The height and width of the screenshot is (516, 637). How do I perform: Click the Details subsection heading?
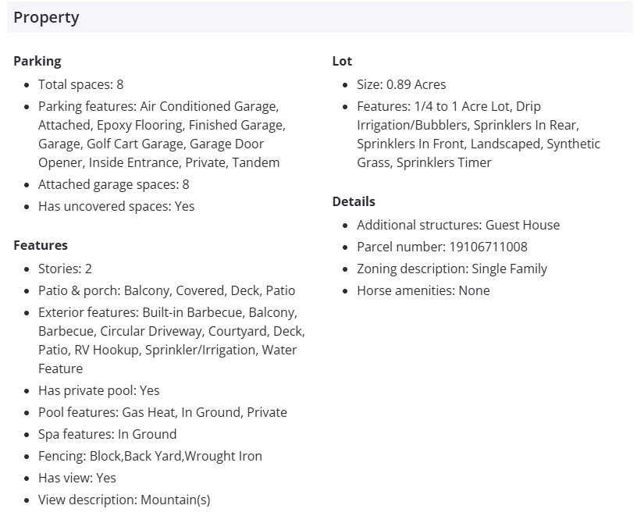[x=354, y=201]
